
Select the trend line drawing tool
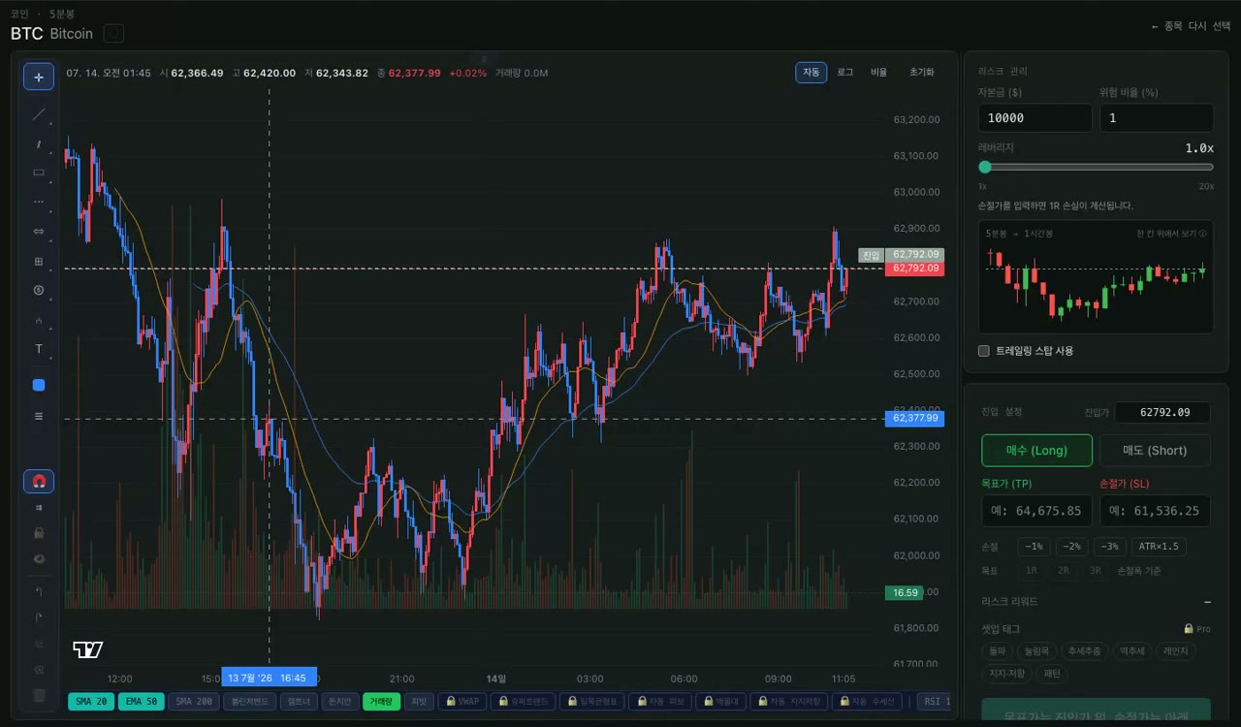point(39,114)
